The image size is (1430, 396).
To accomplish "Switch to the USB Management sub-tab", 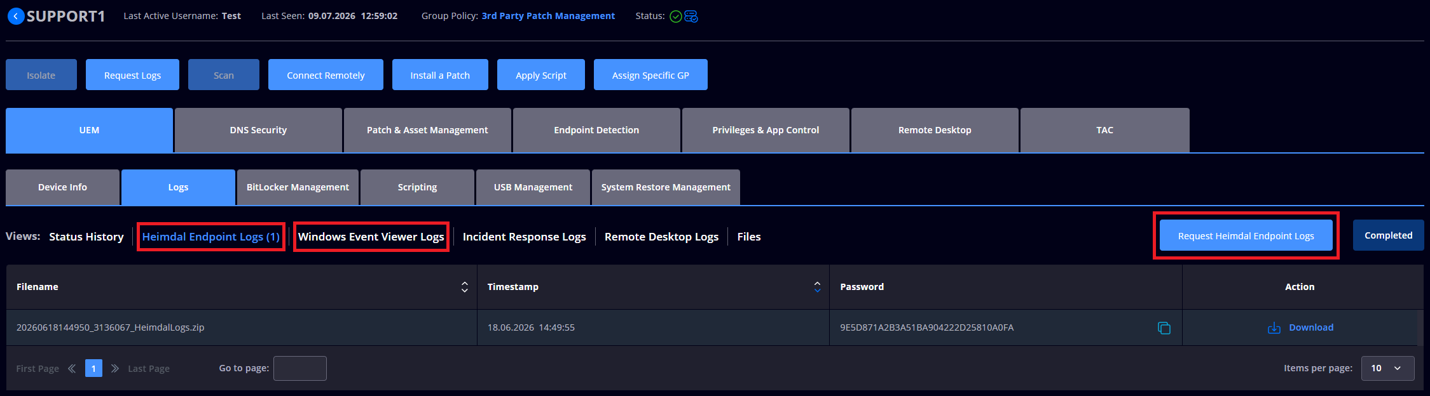I will pos(533,187).
